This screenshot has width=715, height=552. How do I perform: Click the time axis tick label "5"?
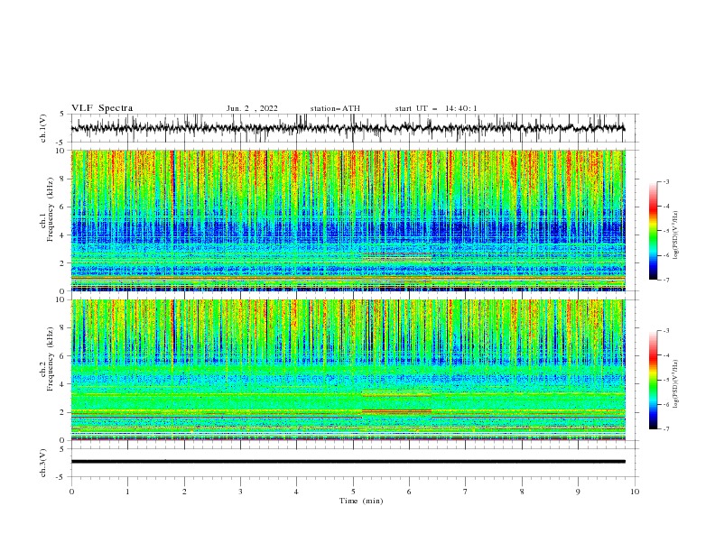pos(353,492)
